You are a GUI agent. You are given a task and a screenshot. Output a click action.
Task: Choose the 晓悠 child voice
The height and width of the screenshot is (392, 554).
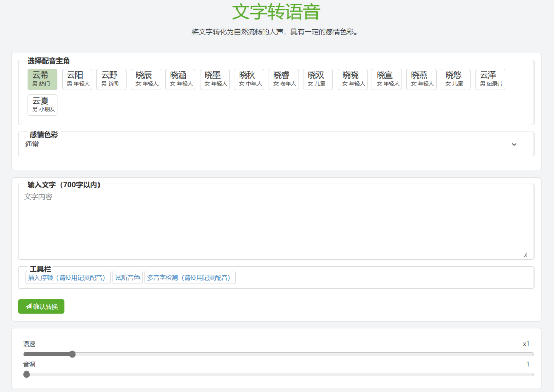[456, 79]
